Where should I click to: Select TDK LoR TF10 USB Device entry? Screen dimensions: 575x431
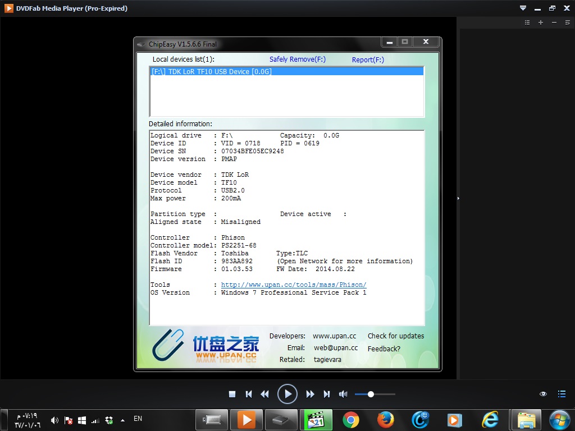click(x=287, y=71)
